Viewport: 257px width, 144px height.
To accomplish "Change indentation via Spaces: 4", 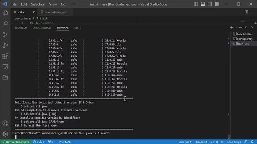I will tap(202, 142).
